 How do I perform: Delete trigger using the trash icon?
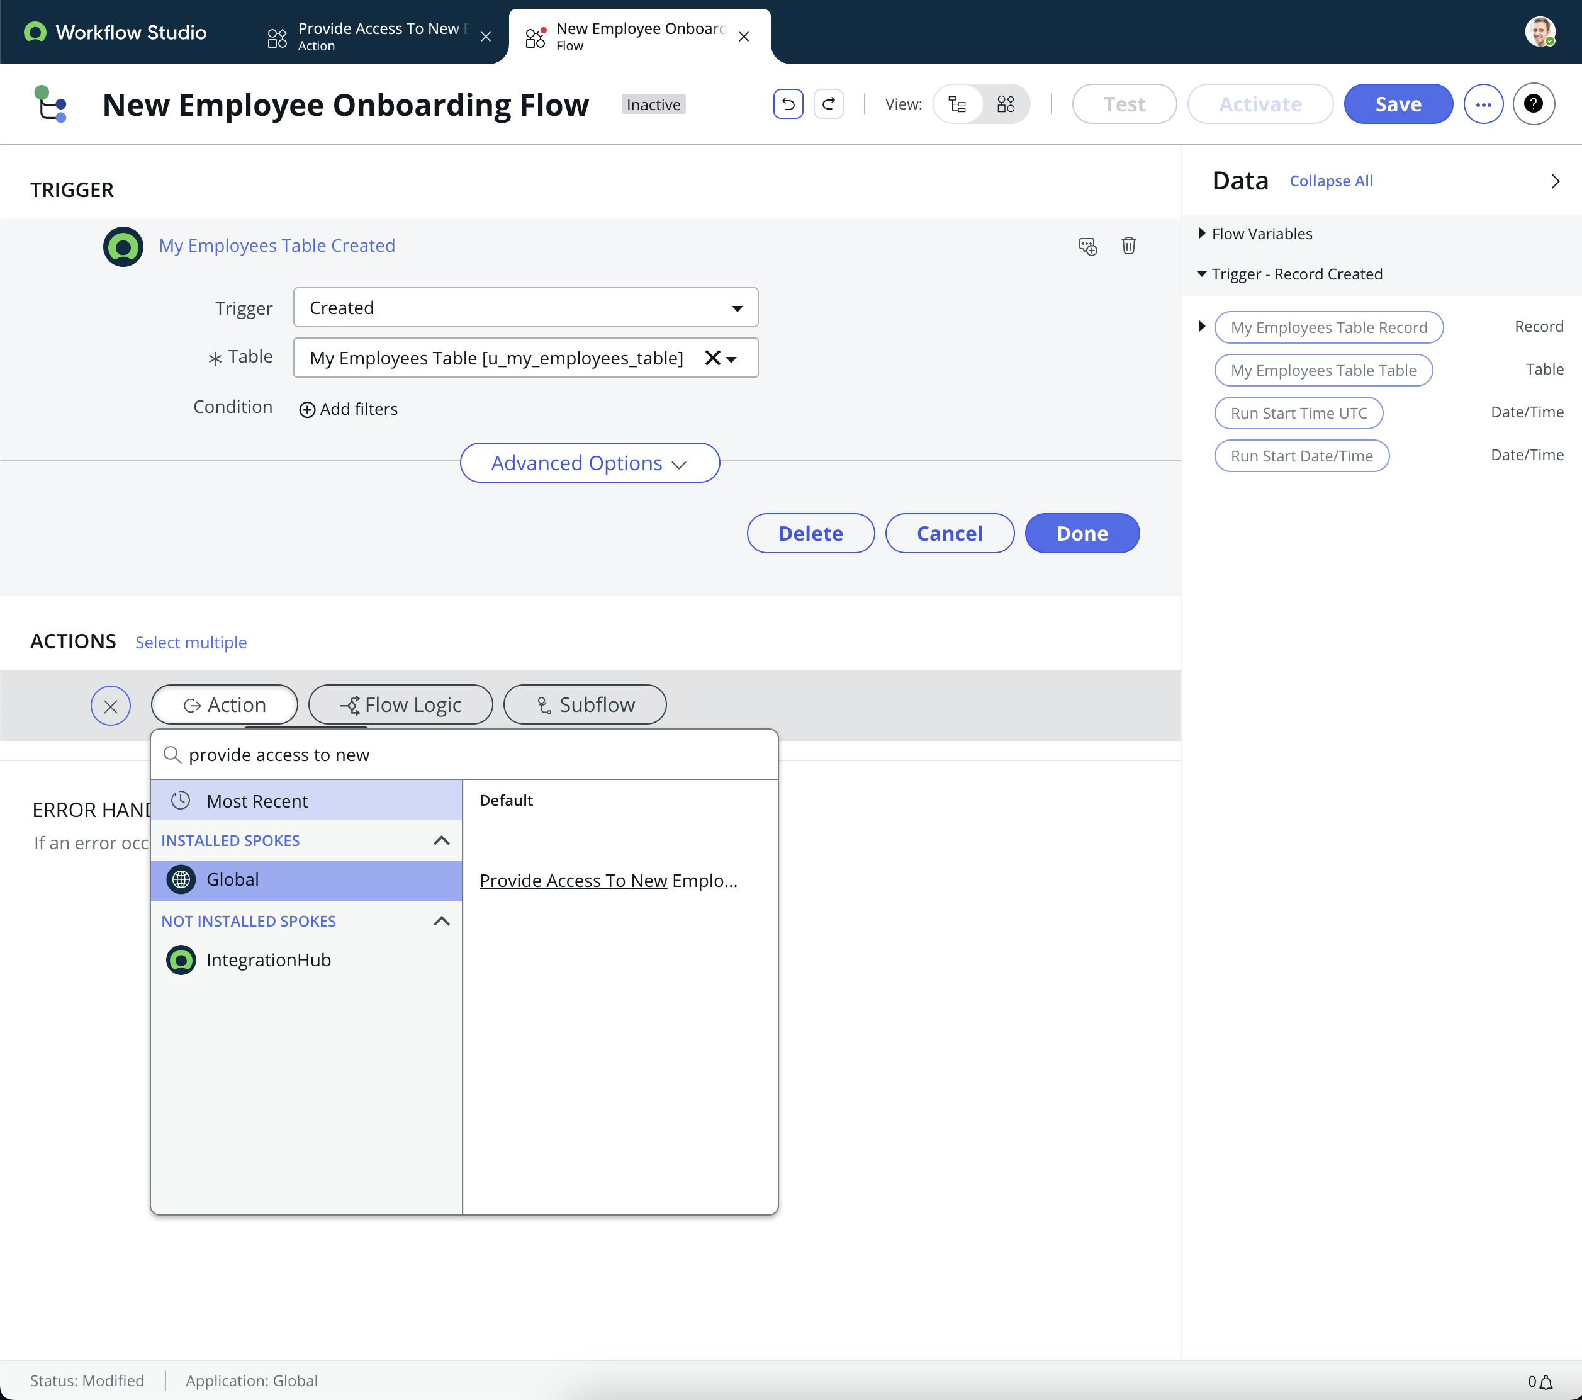tap(1128, 246)
